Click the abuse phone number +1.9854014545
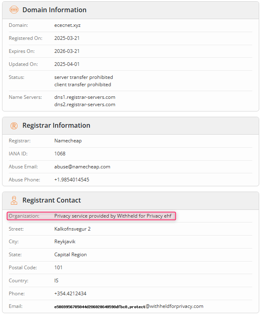The width and height of the screenshot is (260, 314). coord(72,180)
